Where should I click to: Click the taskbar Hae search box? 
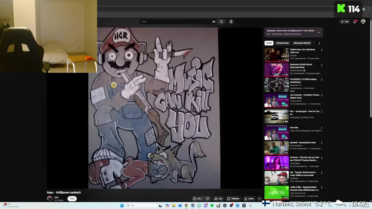(x=141, y=206)
